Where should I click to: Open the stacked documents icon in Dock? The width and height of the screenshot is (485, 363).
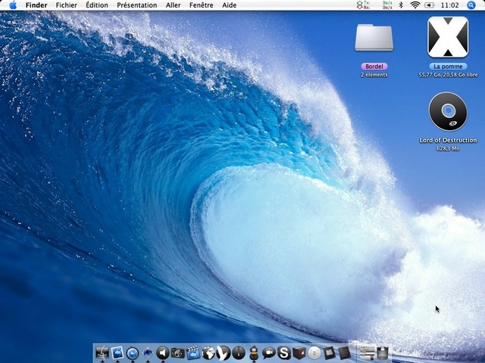(x=367, y=352)
